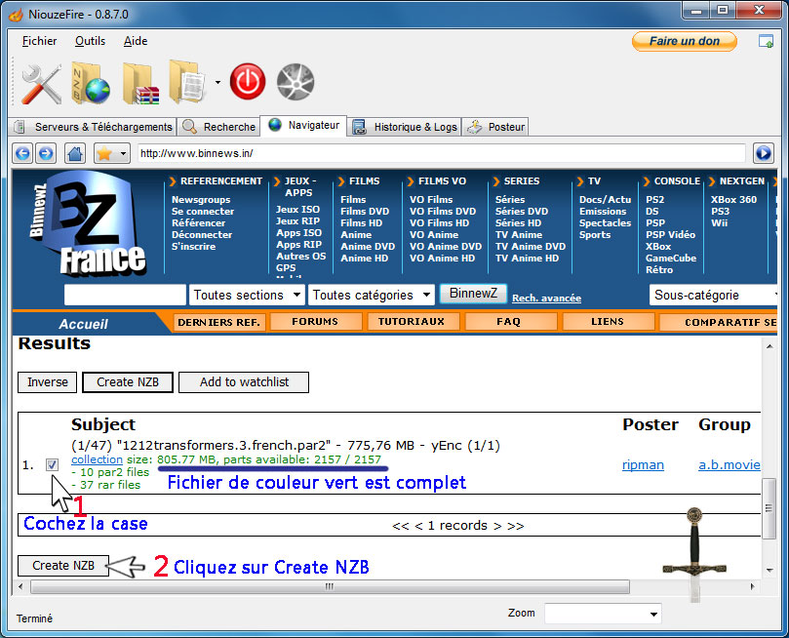Open the Fichier menu

pos(39,41)
